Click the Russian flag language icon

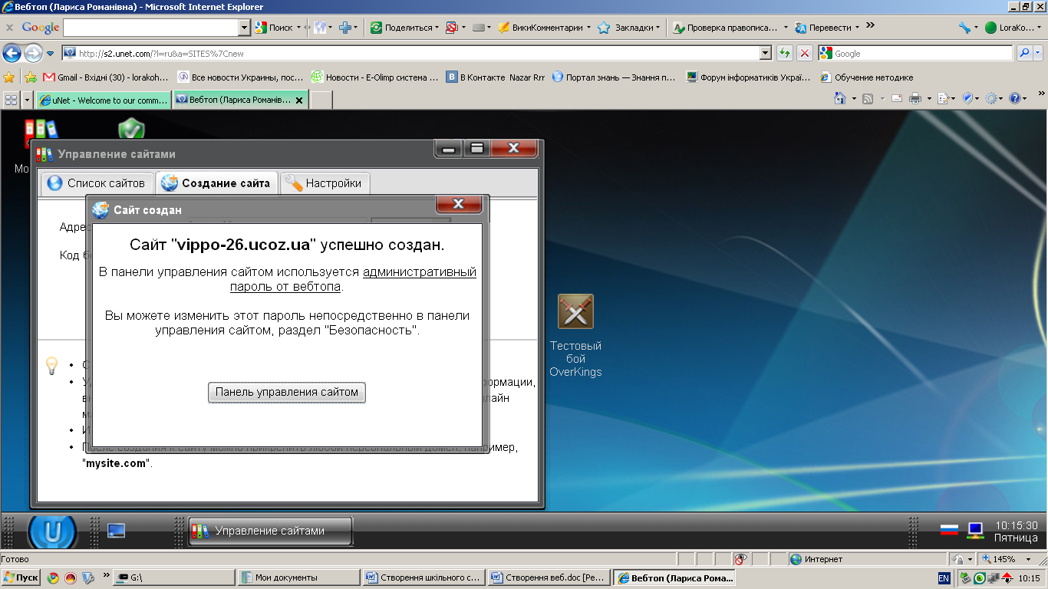pos(949,530)
